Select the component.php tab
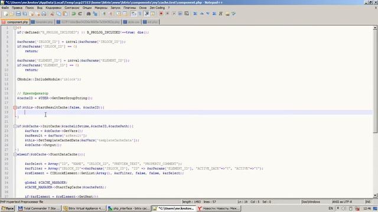 [x=15, y=22]
